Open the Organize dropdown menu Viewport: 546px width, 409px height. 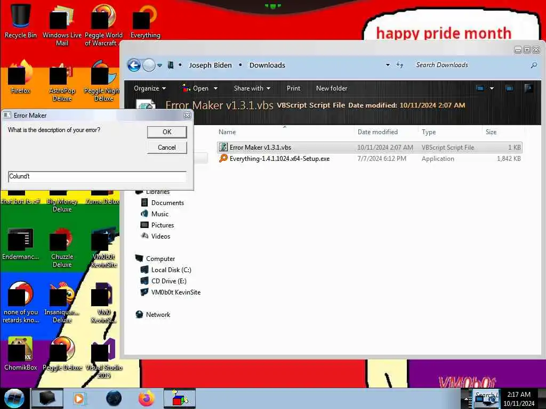150,88
